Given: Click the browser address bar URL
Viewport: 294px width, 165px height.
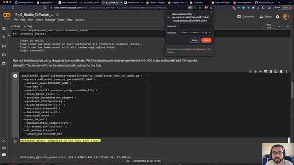Looking at the screenshot, I should (111, 8).
